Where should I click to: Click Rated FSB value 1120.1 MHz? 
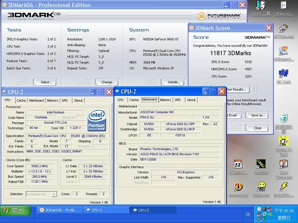pos(39,182)
